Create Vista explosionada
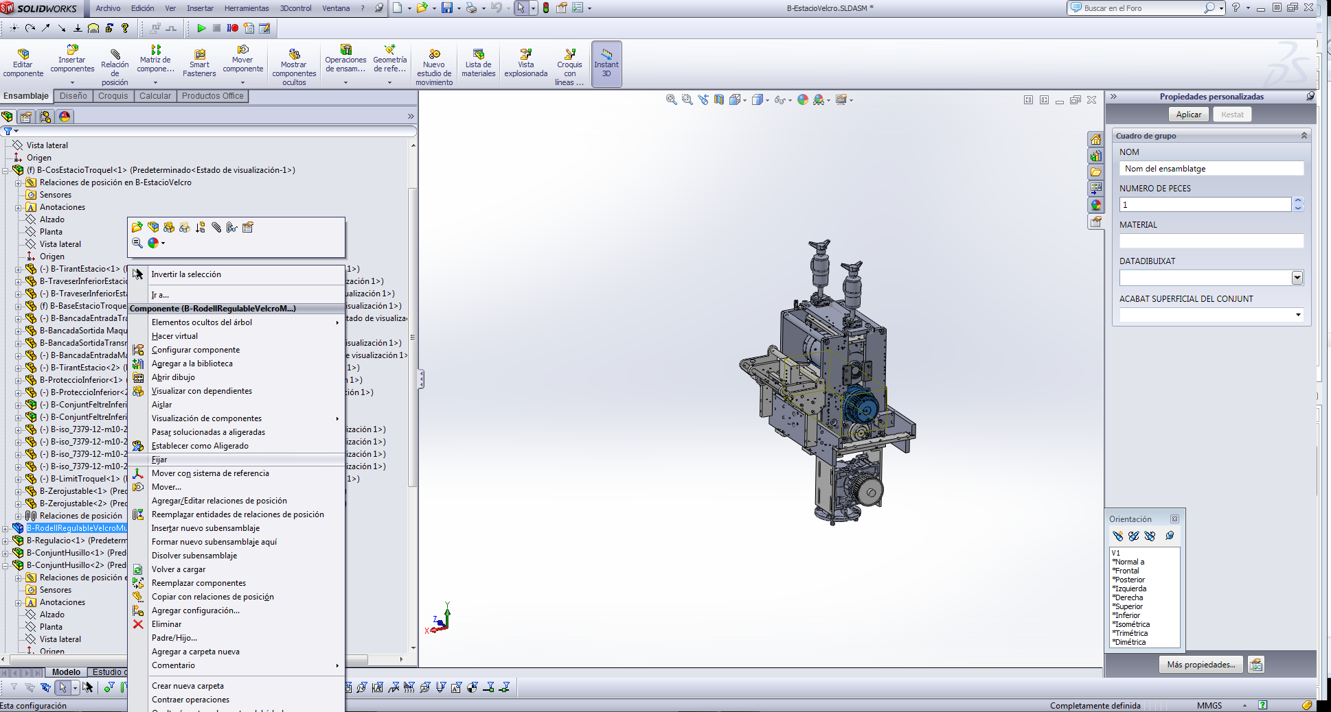The width and height of the screenshot is (1331, 712). [x=525, y=63]
